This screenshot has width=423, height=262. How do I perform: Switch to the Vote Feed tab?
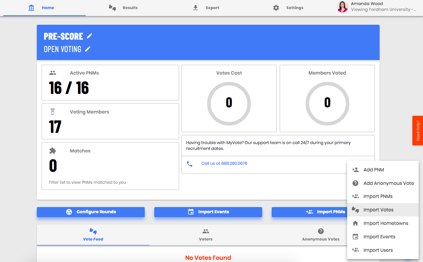(x=93, y=235)
